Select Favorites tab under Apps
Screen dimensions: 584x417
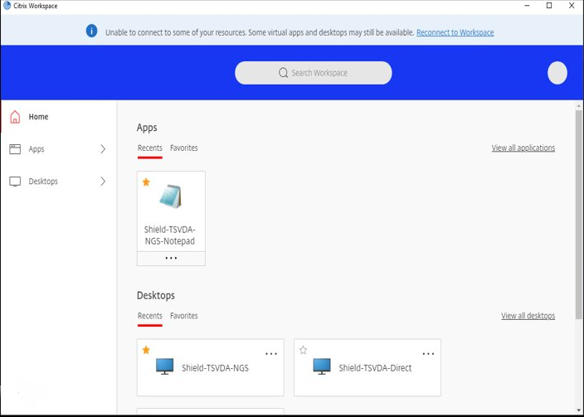184,148
